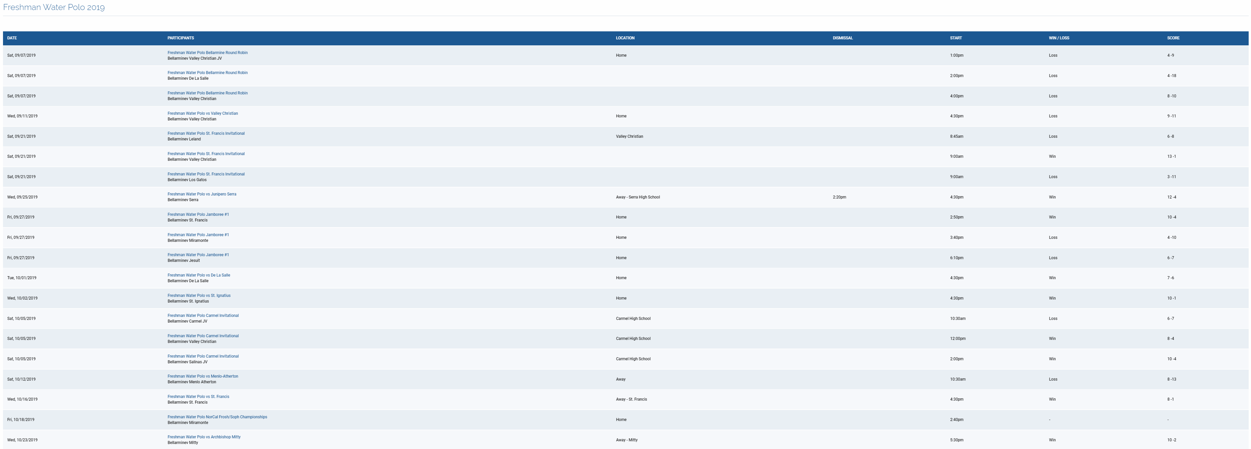Screen dimensions: 1251x449
Task: Select the Fri, 10/18/2019 date cell
Action: pyautogui.click(x=21, y=420)
